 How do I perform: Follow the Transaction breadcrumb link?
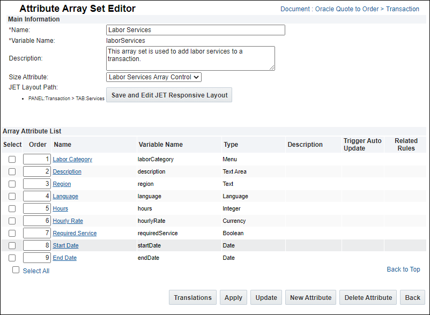click(403, 9)
